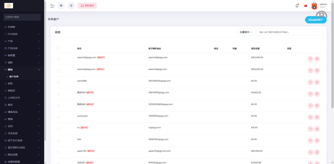Click the globe icon in top bar
Image resolution: width=334 pixels, height=164 pixels.
(x=61, y=6)
